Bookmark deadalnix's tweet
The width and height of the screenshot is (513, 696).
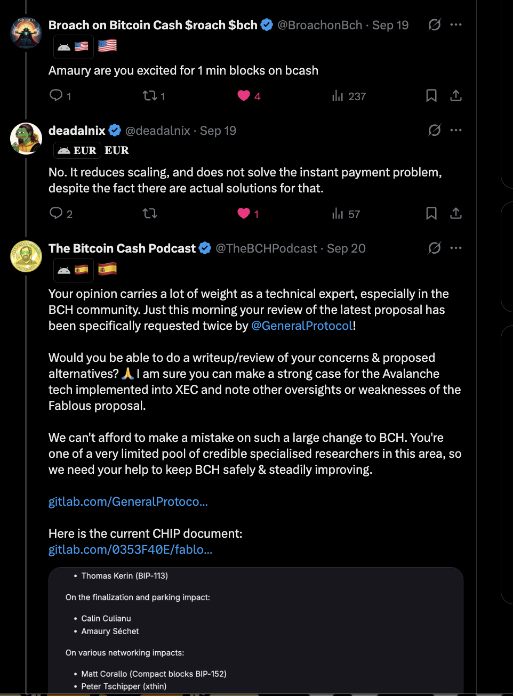tap(431, 214)
